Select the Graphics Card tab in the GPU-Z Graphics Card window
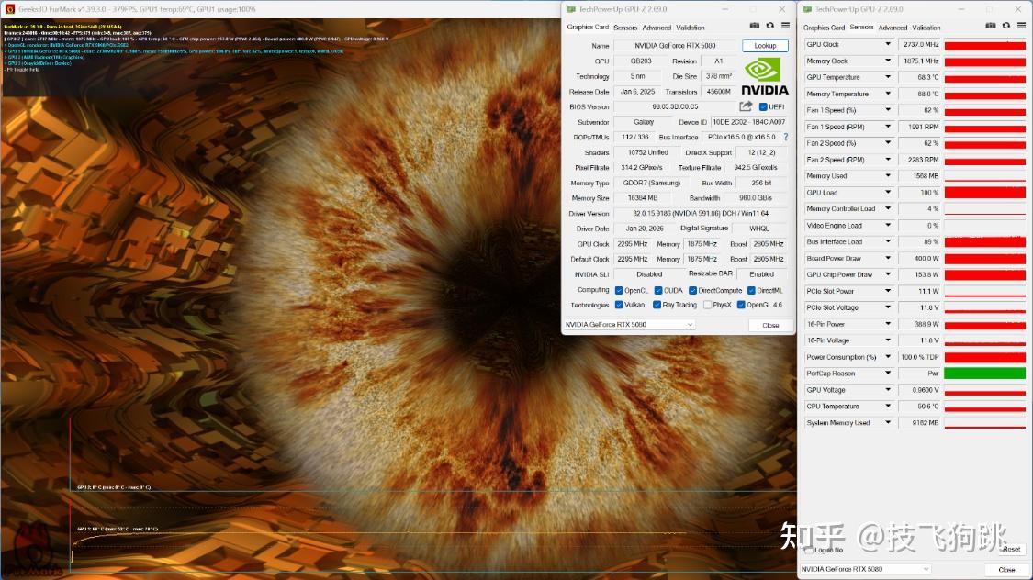The height and width of the screenshot is (580, 1033). (588, 27)
